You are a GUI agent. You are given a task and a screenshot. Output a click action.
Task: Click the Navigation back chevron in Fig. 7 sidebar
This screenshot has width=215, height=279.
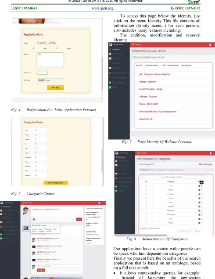coord(110,49)
